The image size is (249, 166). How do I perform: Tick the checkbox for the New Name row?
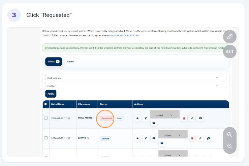pos(46,118)
